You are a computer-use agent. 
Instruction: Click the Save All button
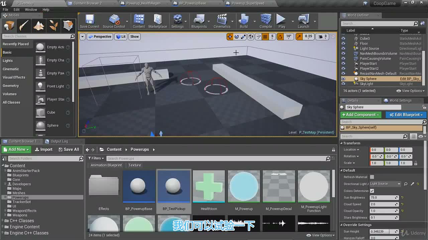pos(69,150)
